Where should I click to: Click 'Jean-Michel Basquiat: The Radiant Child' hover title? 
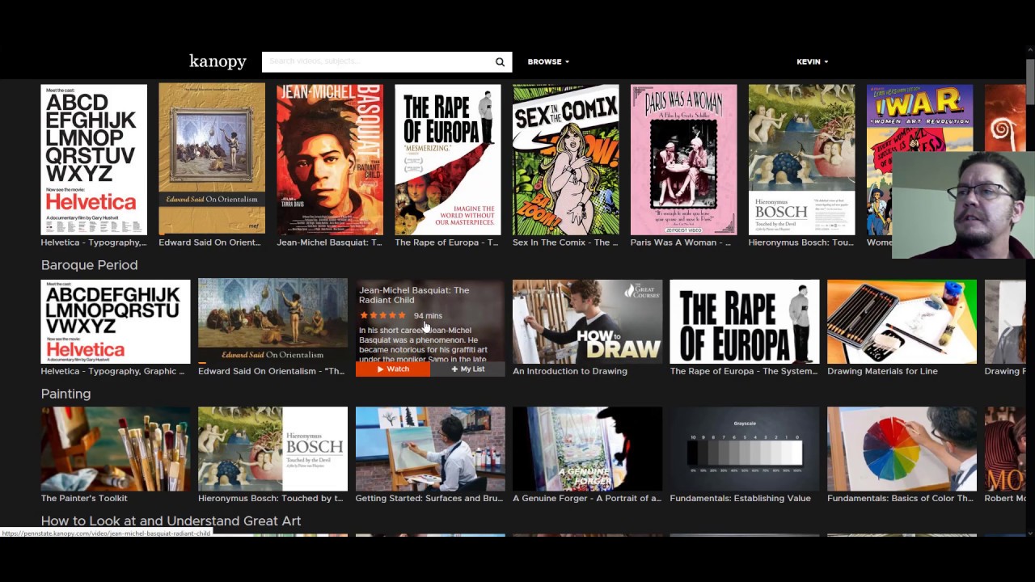tap(414, 295)
